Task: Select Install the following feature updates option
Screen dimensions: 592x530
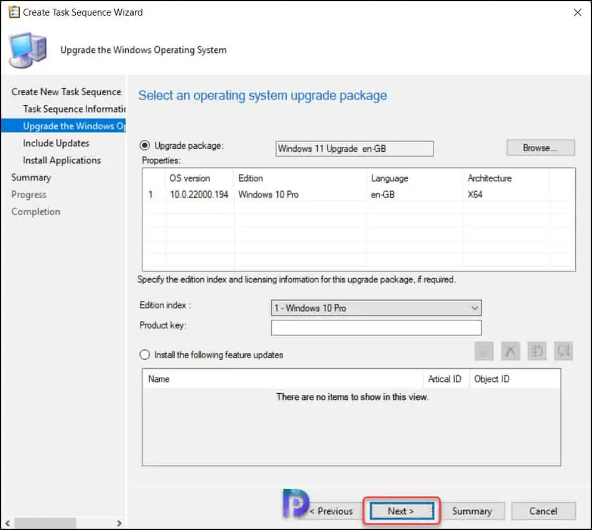Action: pos(145,355)
